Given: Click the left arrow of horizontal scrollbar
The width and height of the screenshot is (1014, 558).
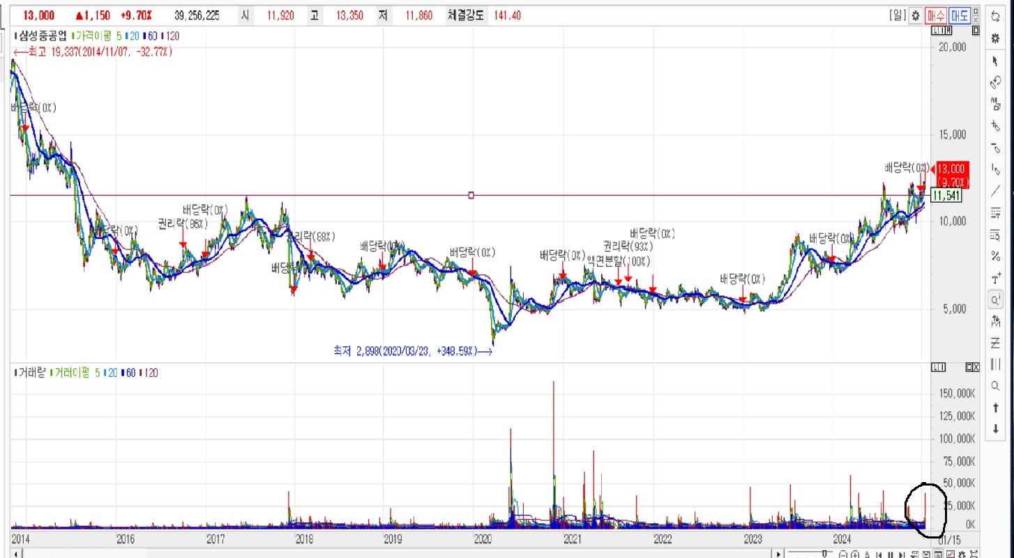Looking at the screenshot, I should (x=16, y=554).
